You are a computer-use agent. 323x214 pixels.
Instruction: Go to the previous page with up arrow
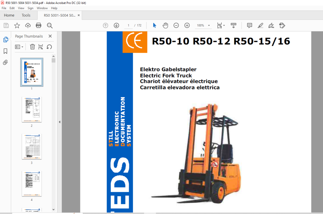pyautogui.click(x=105, y=25)
